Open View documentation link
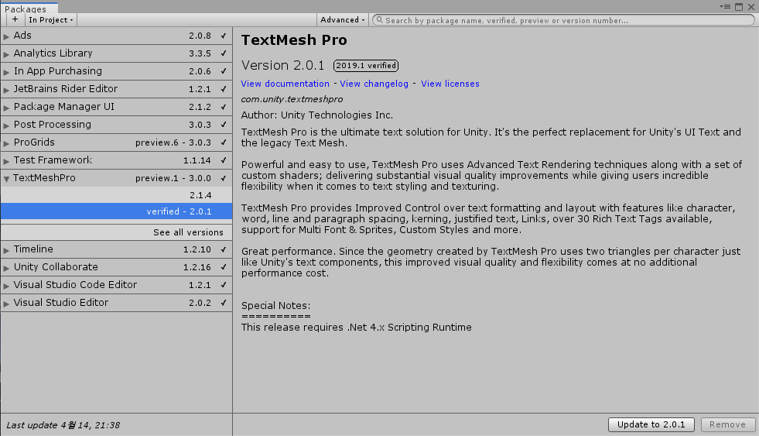759x436 pixels. click(285, 84)
